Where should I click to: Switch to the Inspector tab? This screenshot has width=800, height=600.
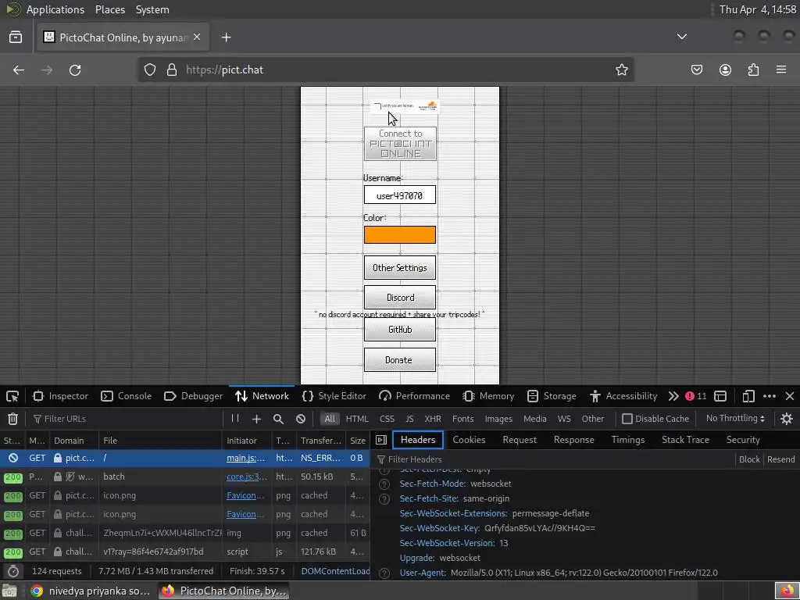[x=60, y=396]
